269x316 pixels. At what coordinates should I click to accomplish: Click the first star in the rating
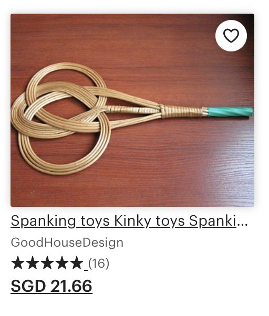(x=17, y=262)
